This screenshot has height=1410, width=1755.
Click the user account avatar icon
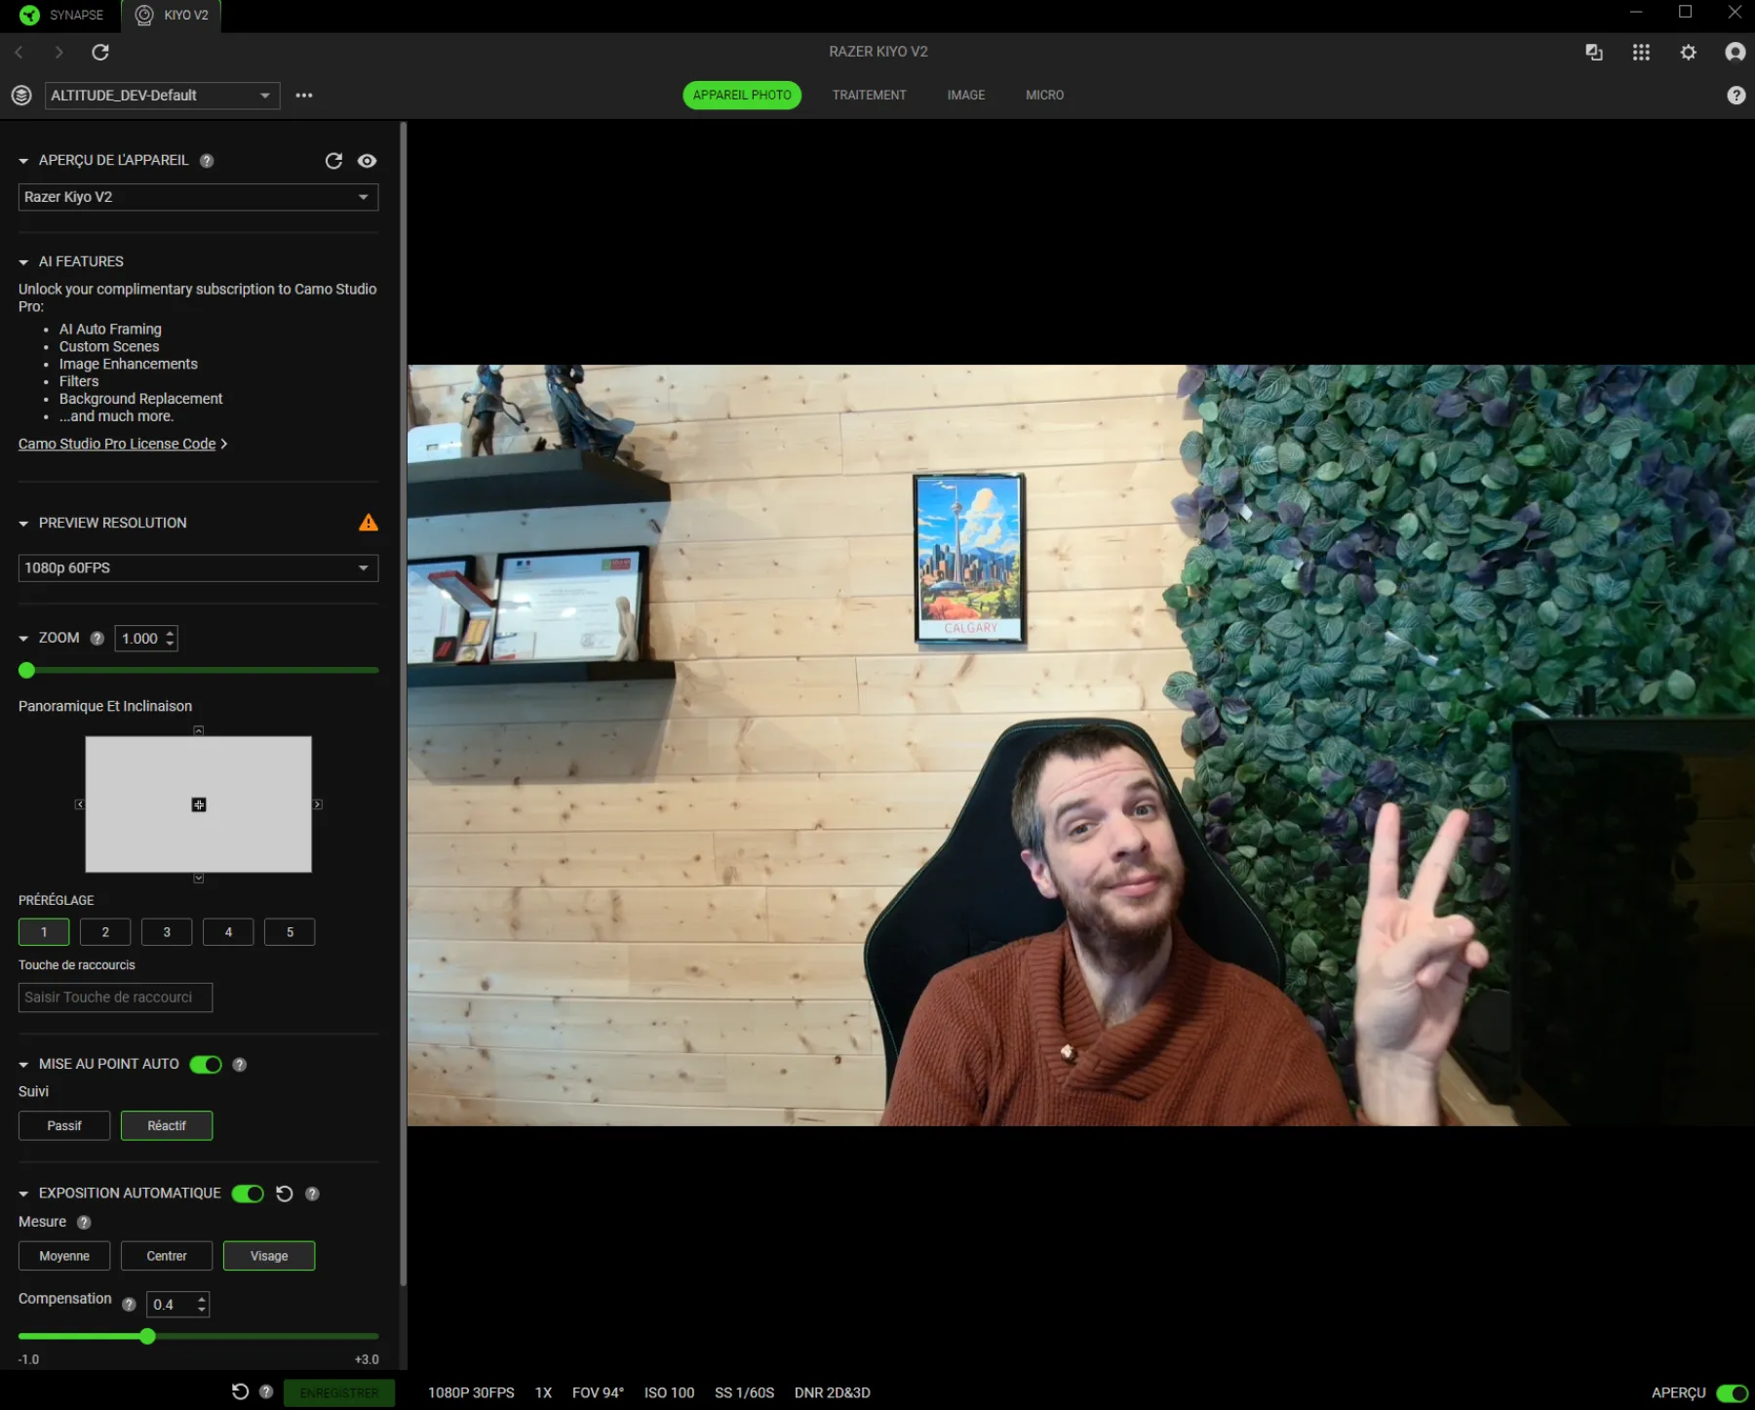[1735, 53]
